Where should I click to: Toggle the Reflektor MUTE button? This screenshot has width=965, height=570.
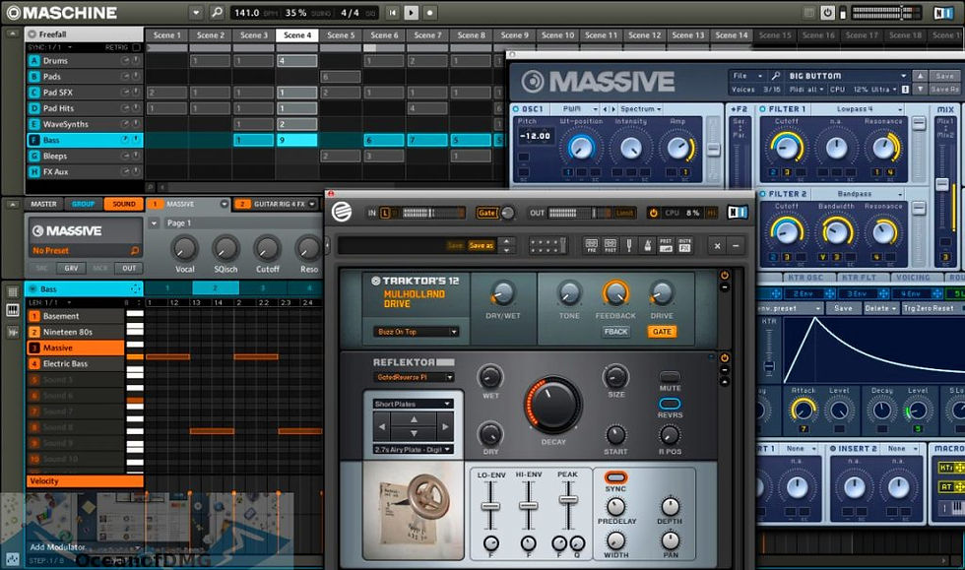click(x=670, y=376)
